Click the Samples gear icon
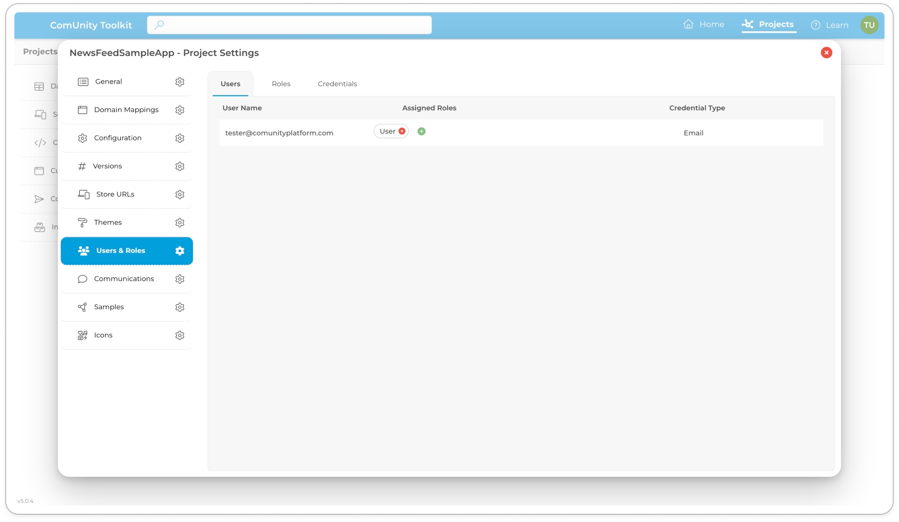This screenshot has width=899, height=522. point(179,307)
